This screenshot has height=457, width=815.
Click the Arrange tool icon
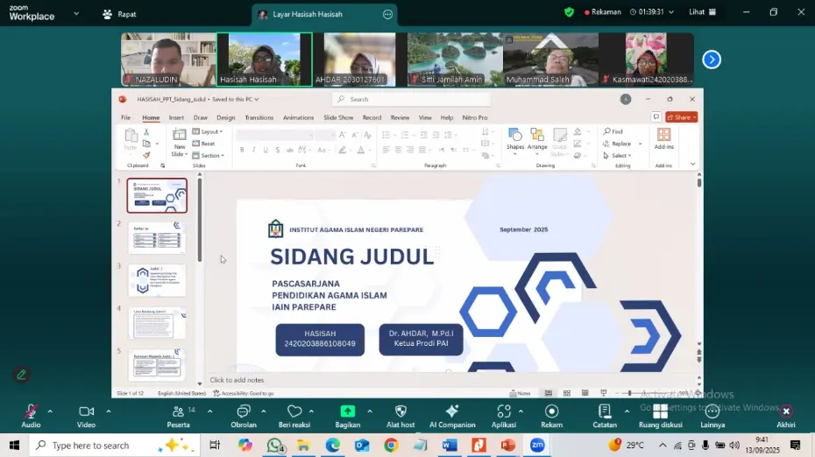(537, 135)
